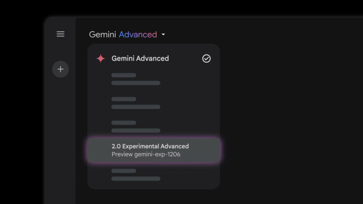Select the last placeholder option at dropdown bottom

(136, 175)
